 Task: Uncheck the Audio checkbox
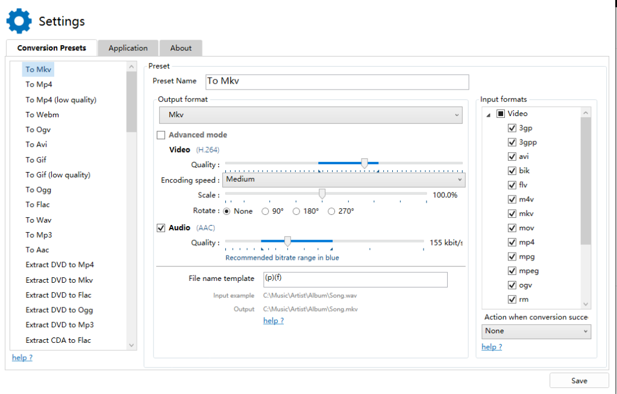pyautogui.click(x=161, y=228)
